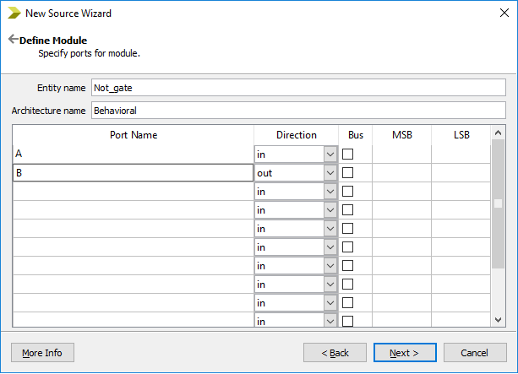Screen dimensions: 518x374
Task: Open the third row Direction dropdown
Action: [x=330, y=192]
